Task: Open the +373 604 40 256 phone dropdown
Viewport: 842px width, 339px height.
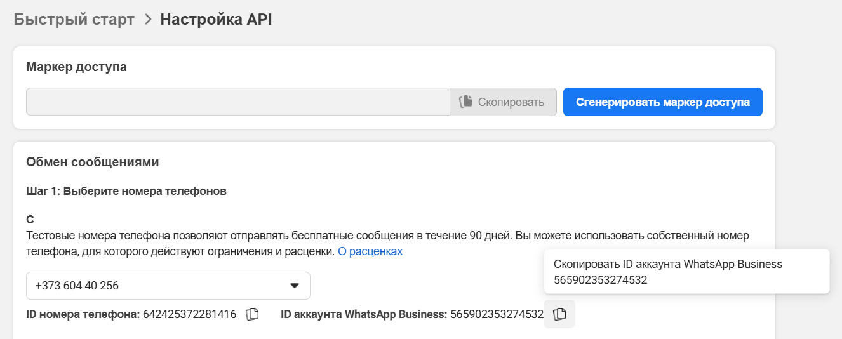Action: pyautogui.click(x=168, y=286)
